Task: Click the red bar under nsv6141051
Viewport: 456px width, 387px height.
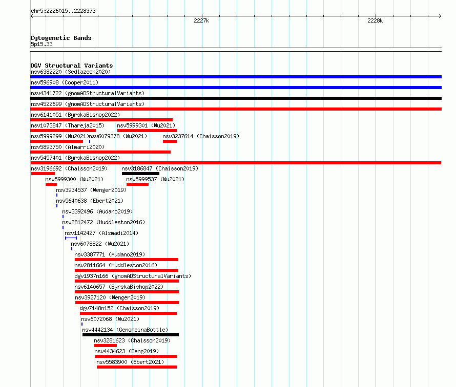Action: 101,120
